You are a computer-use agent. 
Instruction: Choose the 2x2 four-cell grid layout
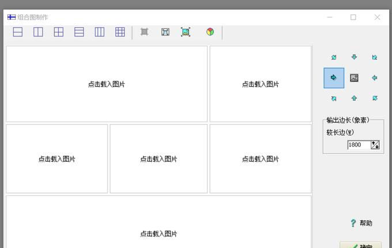(x=59, y=32)
